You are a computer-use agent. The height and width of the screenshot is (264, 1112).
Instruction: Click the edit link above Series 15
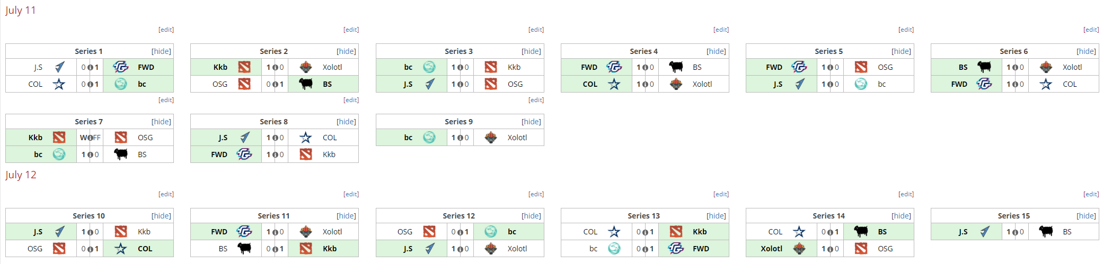1091,194
